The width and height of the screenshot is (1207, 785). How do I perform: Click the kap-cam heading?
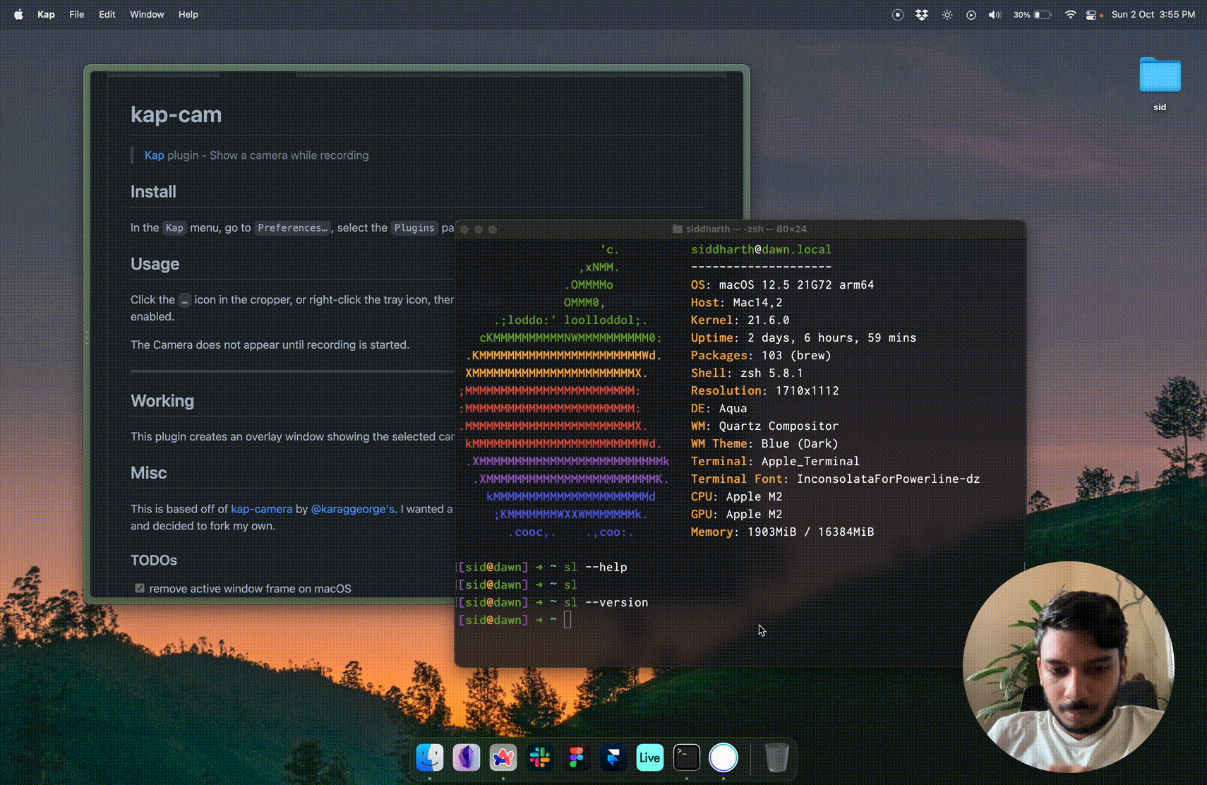click(x=176, y=114)
